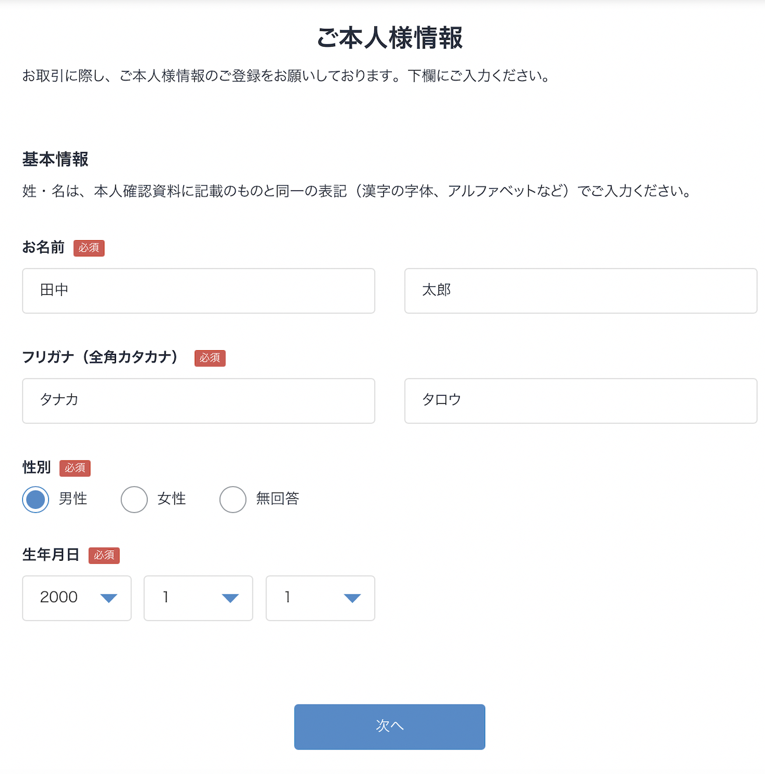765x774 pixels.
Task: Select the 男性 radio button
Action: coord(36,499)
